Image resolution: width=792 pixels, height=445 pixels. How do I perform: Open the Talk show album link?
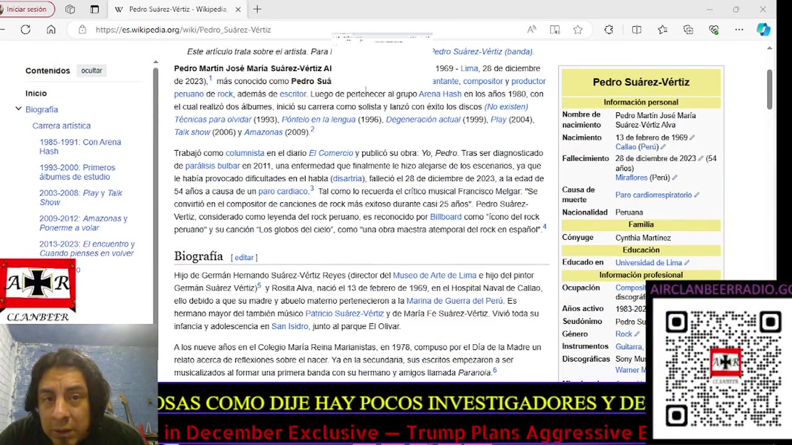[192, 132]
